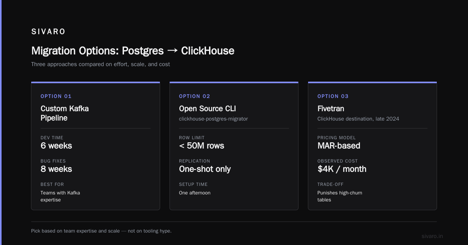The image size is (468, 245).
Task: Select the title 'Migration Options: Postgres → ClickHouse'
Action: (133, 51)
